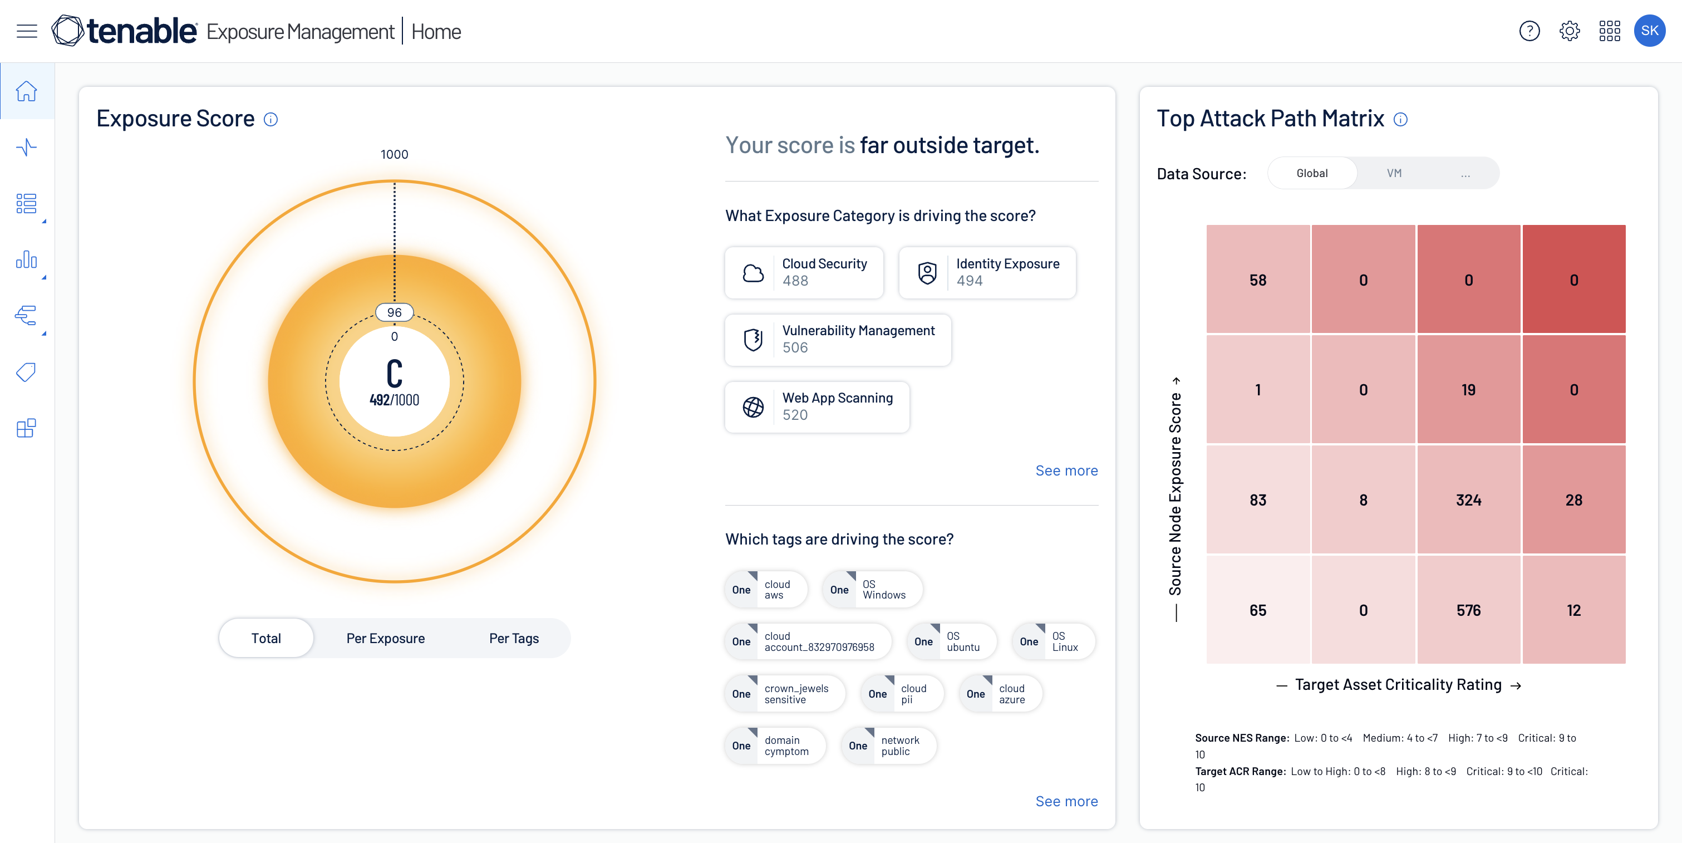This screenshot has width=1682, height=843.
Task: Switch to the Per Exposure view
Action: (x=385, y=638)
